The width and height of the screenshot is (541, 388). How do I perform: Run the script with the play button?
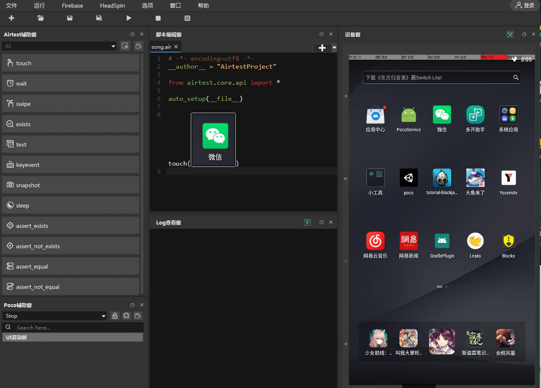[129, 18]
